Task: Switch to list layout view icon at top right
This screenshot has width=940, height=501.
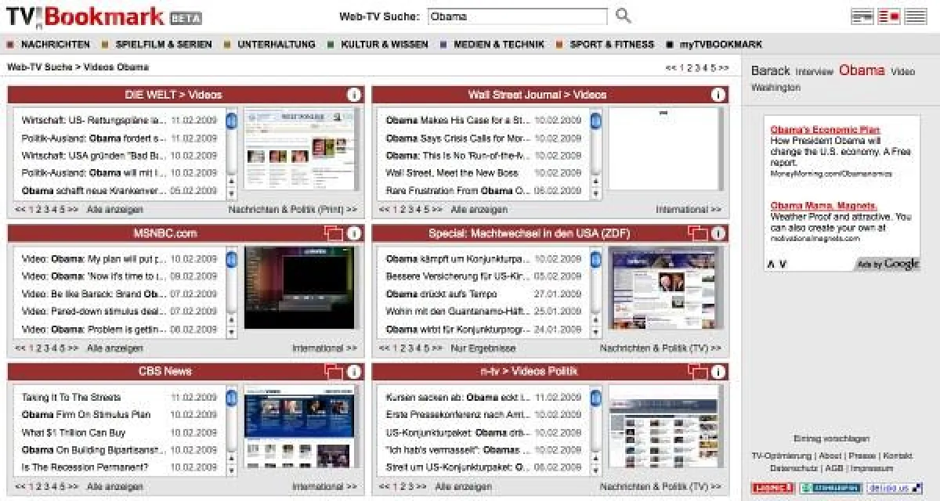Action: click(x=915, y=17)
